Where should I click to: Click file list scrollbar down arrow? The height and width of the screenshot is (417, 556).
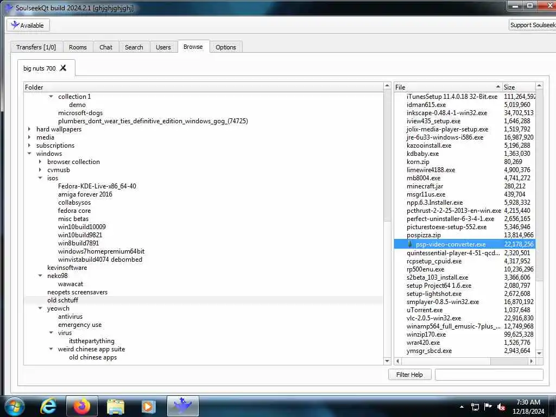pyautogui.click(x=539, y=353)
